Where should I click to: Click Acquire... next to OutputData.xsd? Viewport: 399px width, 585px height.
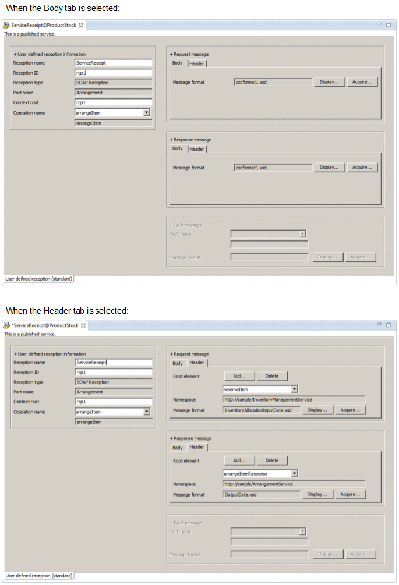350,494
